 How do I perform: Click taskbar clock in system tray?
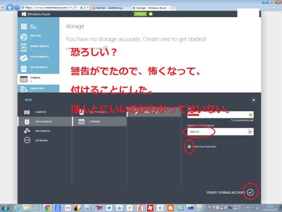[x=270, y=208]
